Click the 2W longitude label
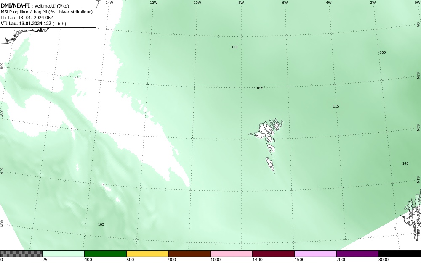Image resolution: width=421 pixels, height=263 pixels. [373, 3]
